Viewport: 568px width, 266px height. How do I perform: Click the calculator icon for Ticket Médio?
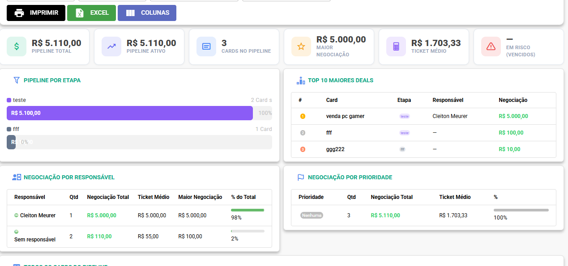(x=396, y=46)
